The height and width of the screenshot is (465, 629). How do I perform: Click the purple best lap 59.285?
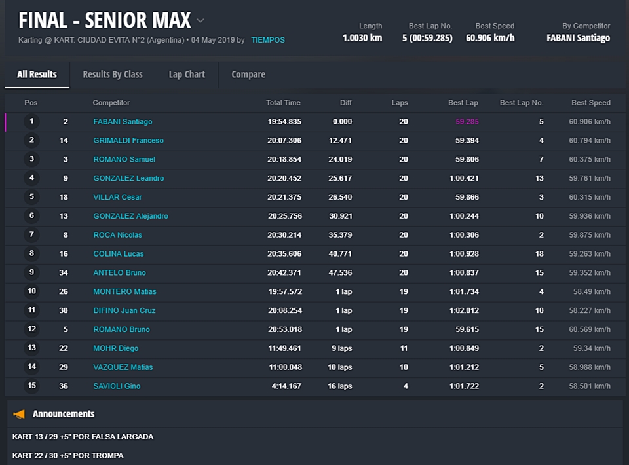[x=467, y=122]
